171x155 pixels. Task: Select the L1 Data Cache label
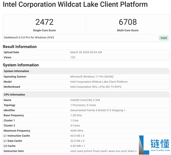(13, 141)
